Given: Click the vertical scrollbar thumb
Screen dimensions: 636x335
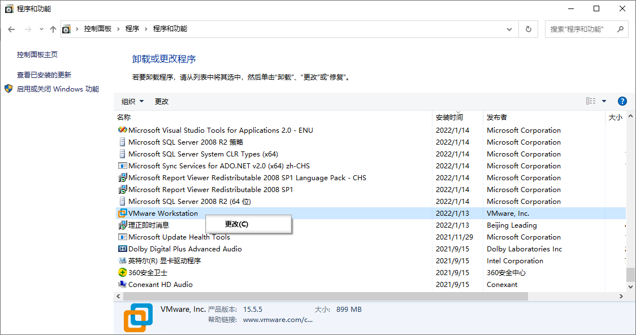Looking at the screenshot, I should 630,274.
